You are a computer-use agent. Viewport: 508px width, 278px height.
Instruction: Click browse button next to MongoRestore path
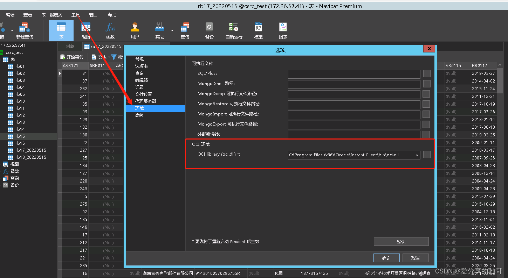(x=426, y=104)
